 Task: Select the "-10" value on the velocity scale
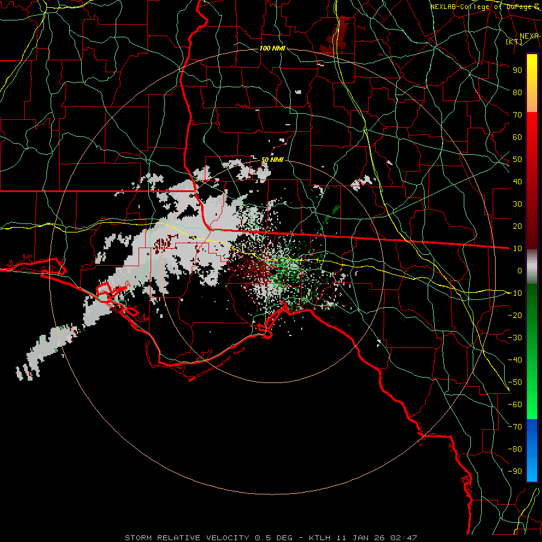(515, 293)
